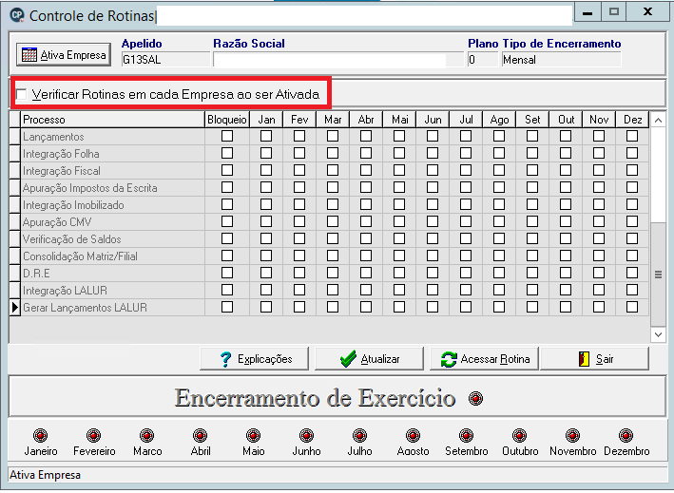Click the Encerramento de Exercício heading

pos(315,398)
